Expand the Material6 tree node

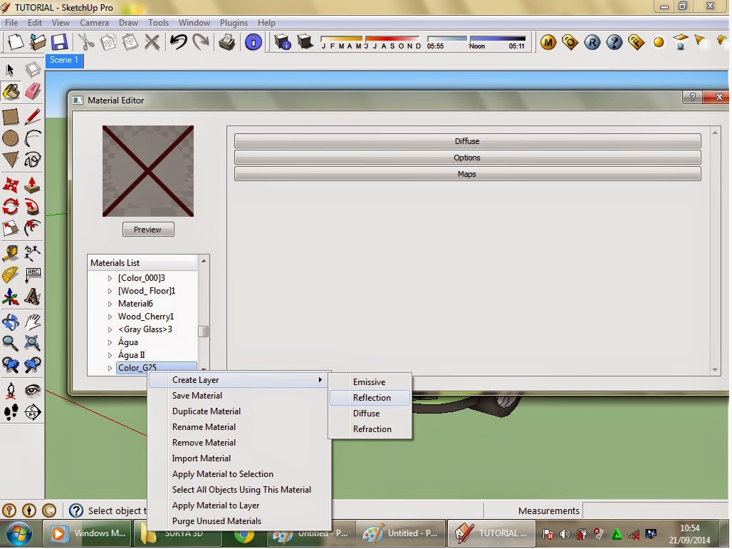coord(110,304)
